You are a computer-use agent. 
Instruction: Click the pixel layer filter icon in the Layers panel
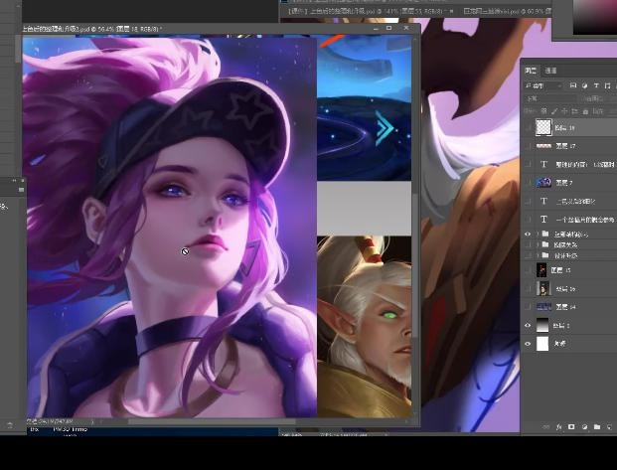coord(573,85)
